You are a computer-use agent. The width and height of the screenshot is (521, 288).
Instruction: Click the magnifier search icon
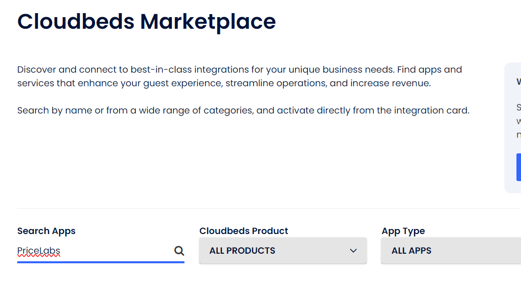[x=179, y=251]
